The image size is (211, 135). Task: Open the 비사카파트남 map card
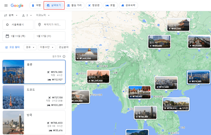81,97
